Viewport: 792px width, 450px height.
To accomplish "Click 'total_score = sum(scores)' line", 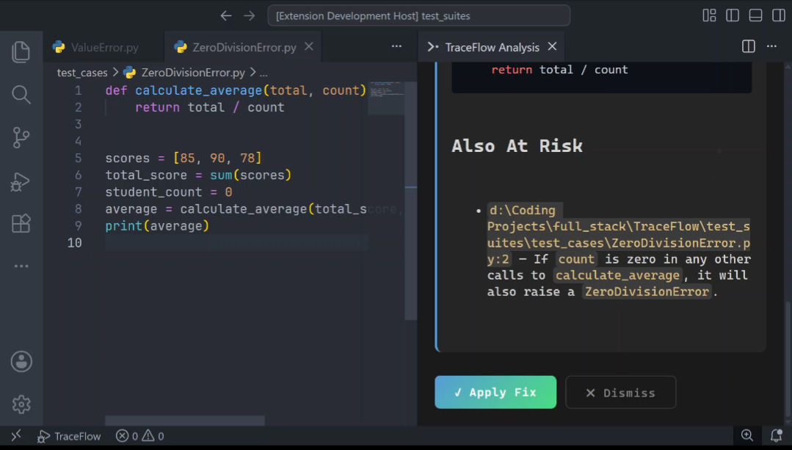I will tap(198, 175).
